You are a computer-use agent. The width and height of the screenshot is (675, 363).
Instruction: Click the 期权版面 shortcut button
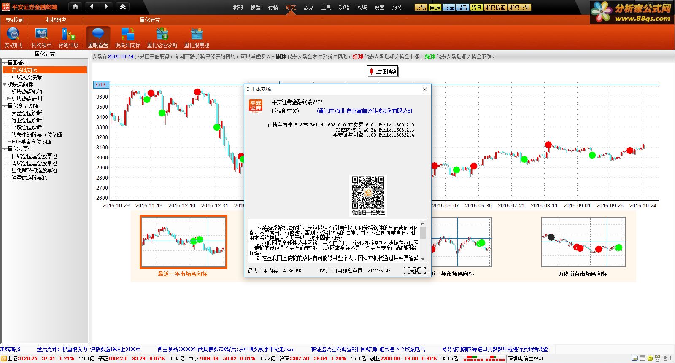tap(495, 8)
